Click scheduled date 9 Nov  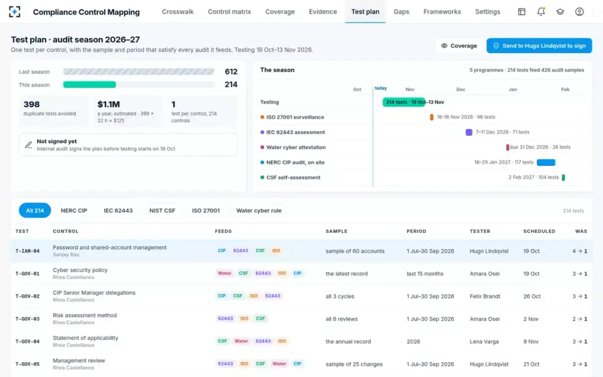point(531,341)
